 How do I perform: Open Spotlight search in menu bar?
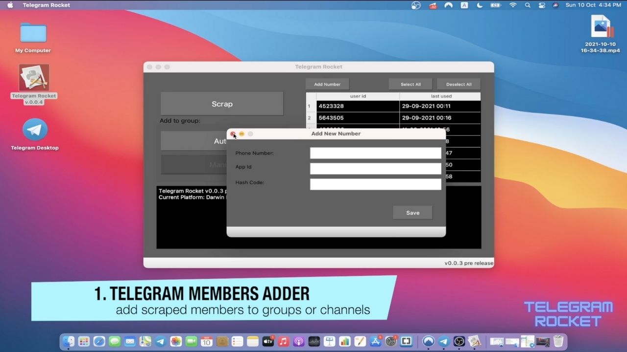point(528,5)
